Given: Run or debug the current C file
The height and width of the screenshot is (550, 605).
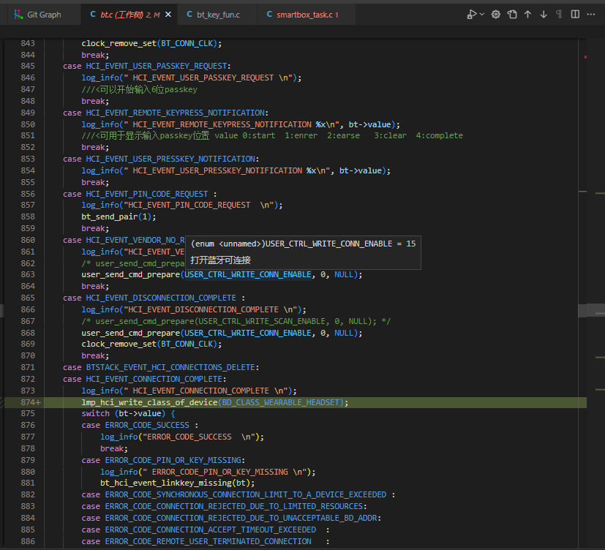Looking at the screenshot, I should click(x=472, y=15).
